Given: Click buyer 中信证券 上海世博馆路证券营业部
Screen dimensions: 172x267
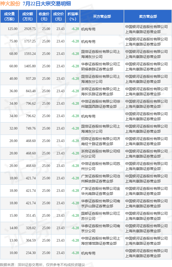Looking at the screenshot, I should (101, 241).
